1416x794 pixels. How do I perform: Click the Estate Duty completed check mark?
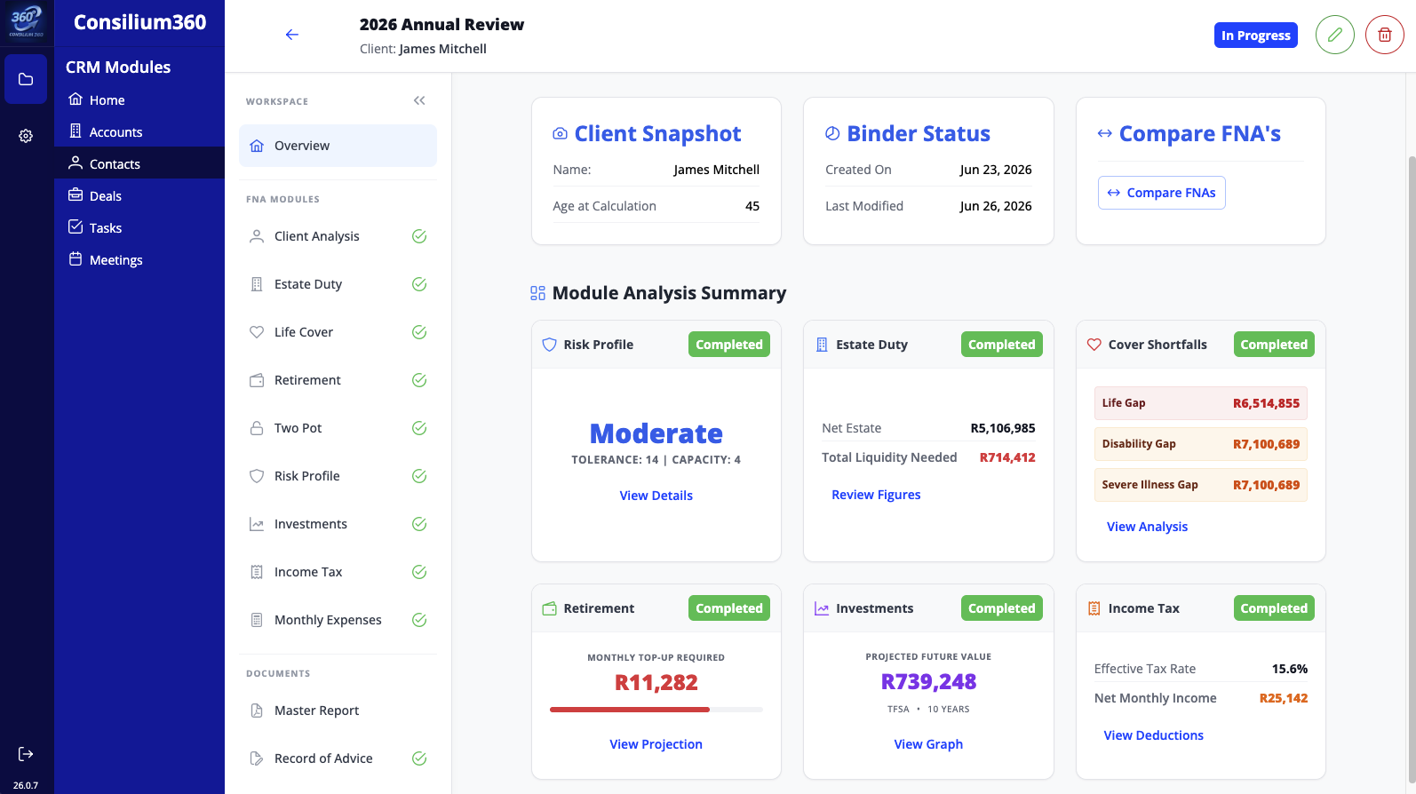(x=419, y=284)
